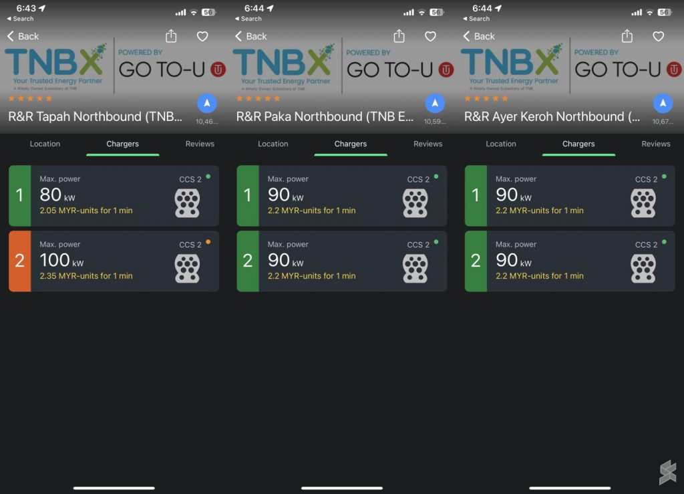Image resolution: width=684 pixels, height=494 pixels.
Task: Go Back from the R&R Ayer Keroh screen
Action: [x=480, y=36]
